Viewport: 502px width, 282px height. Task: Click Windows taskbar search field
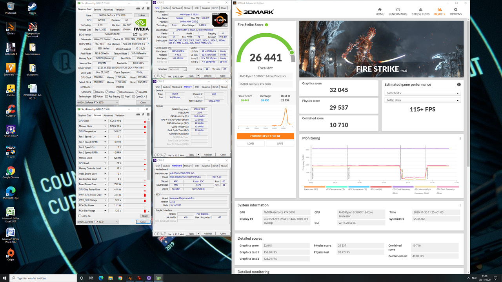coord(44,278)
